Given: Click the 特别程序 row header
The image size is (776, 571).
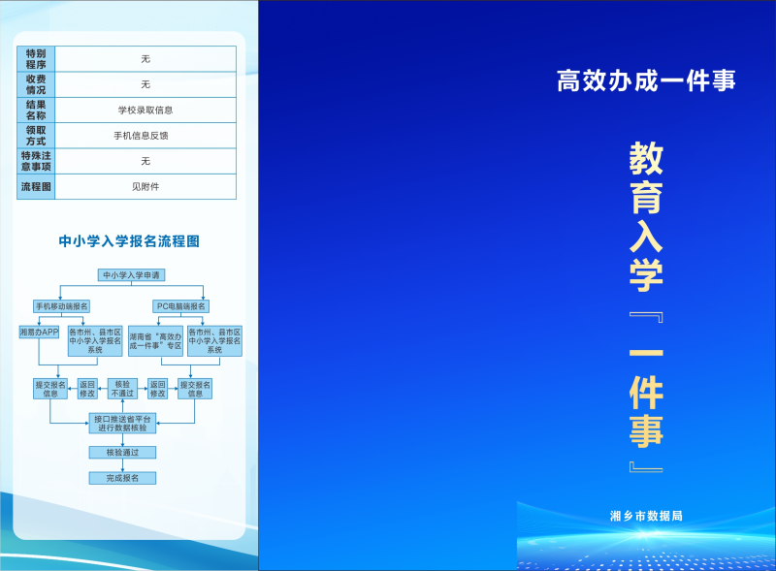Looking at the screenshot, I should pyautogui.click(x=36, y=59).
